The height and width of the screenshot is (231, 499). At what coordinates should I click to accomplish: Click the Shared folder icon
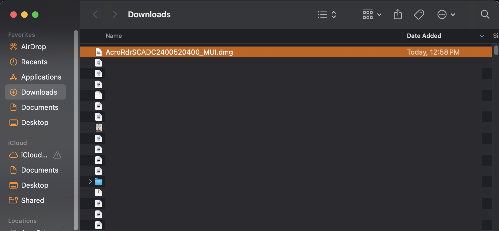tap(13, 200)
